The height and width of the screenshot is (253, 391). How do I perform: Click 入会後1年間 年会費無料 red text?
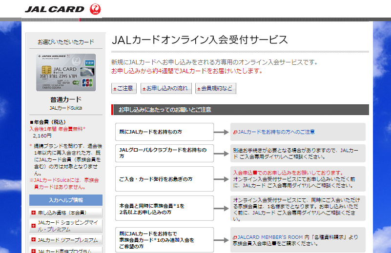click(x=57, y=129)
